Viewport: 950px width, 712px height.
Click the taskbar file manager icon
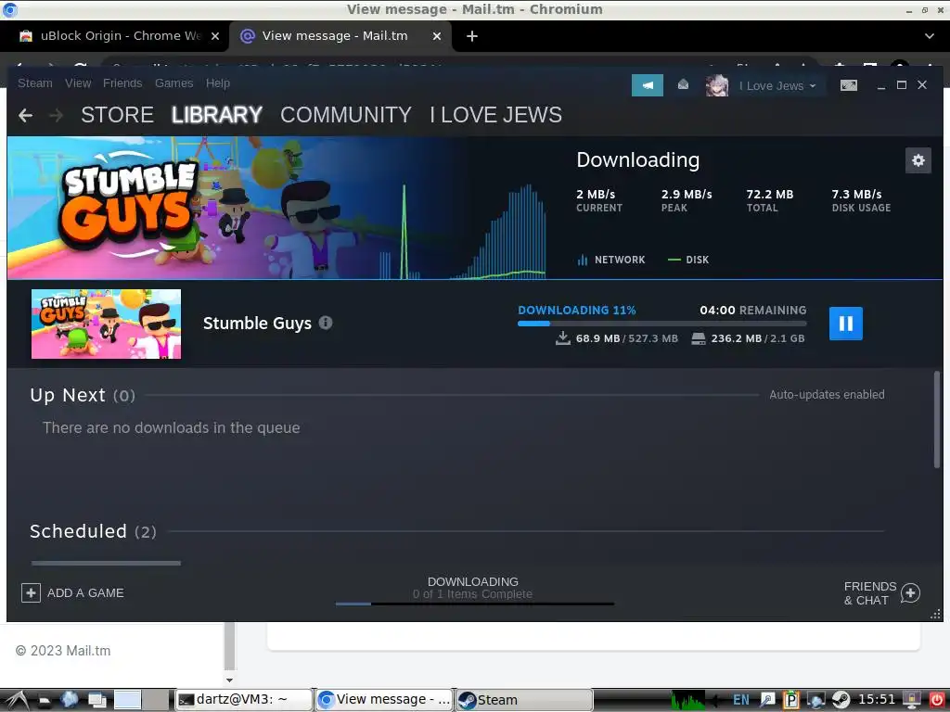click(45, 701)
